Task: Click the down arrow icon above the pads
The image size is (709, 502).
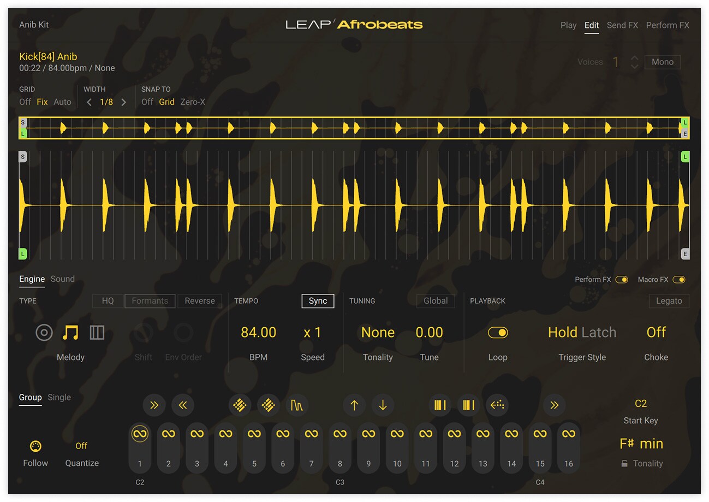Action: [x=383, y=405]
